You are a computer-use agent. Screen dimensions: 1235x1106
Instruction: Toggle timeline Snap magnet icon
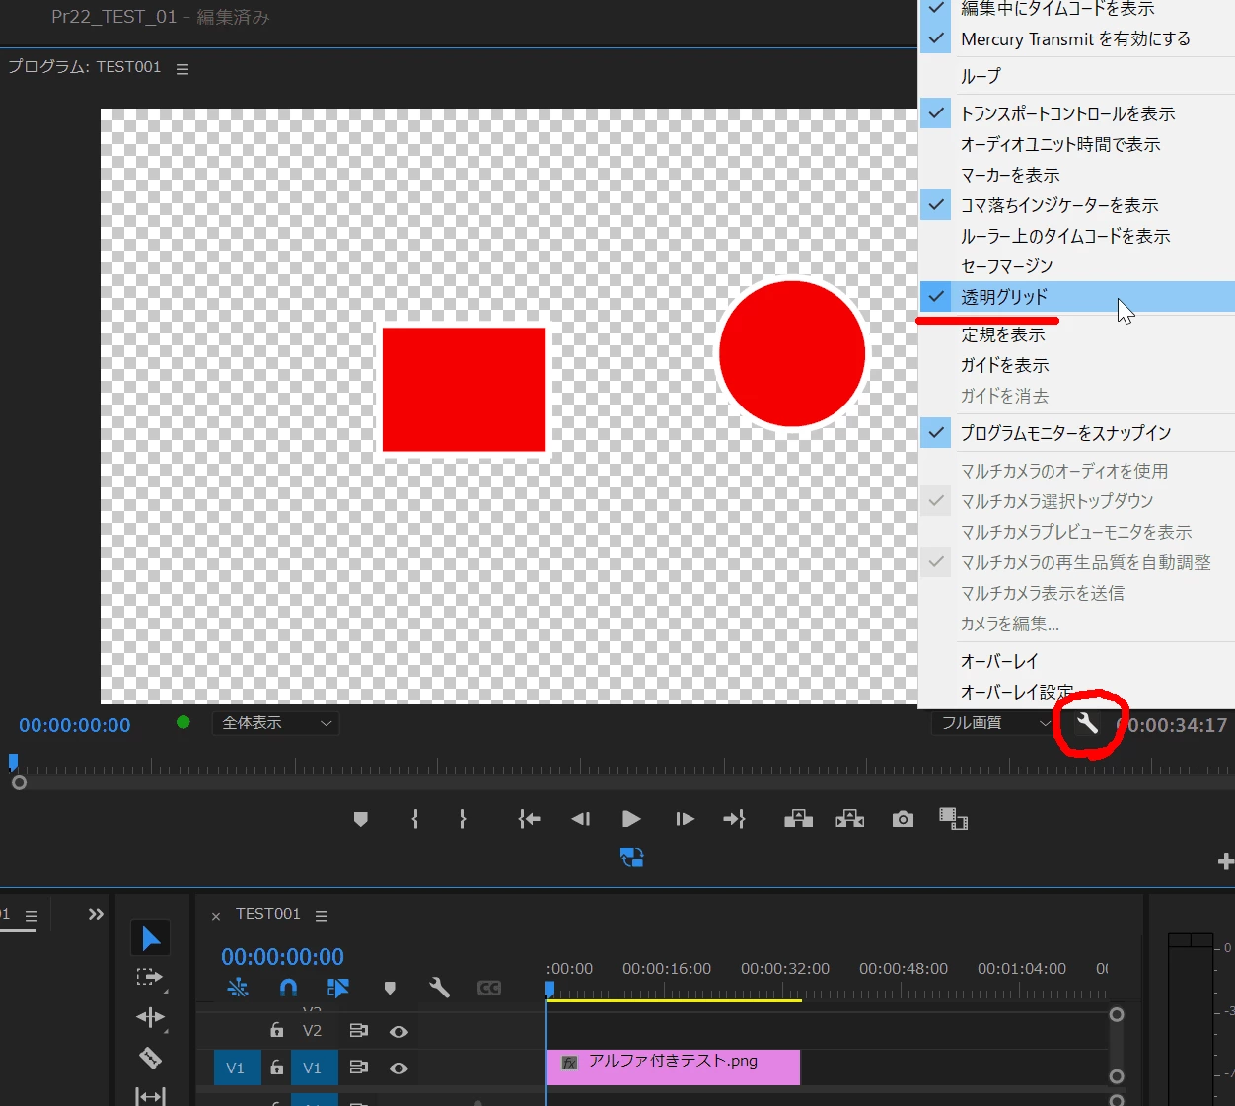pos(288,988)
